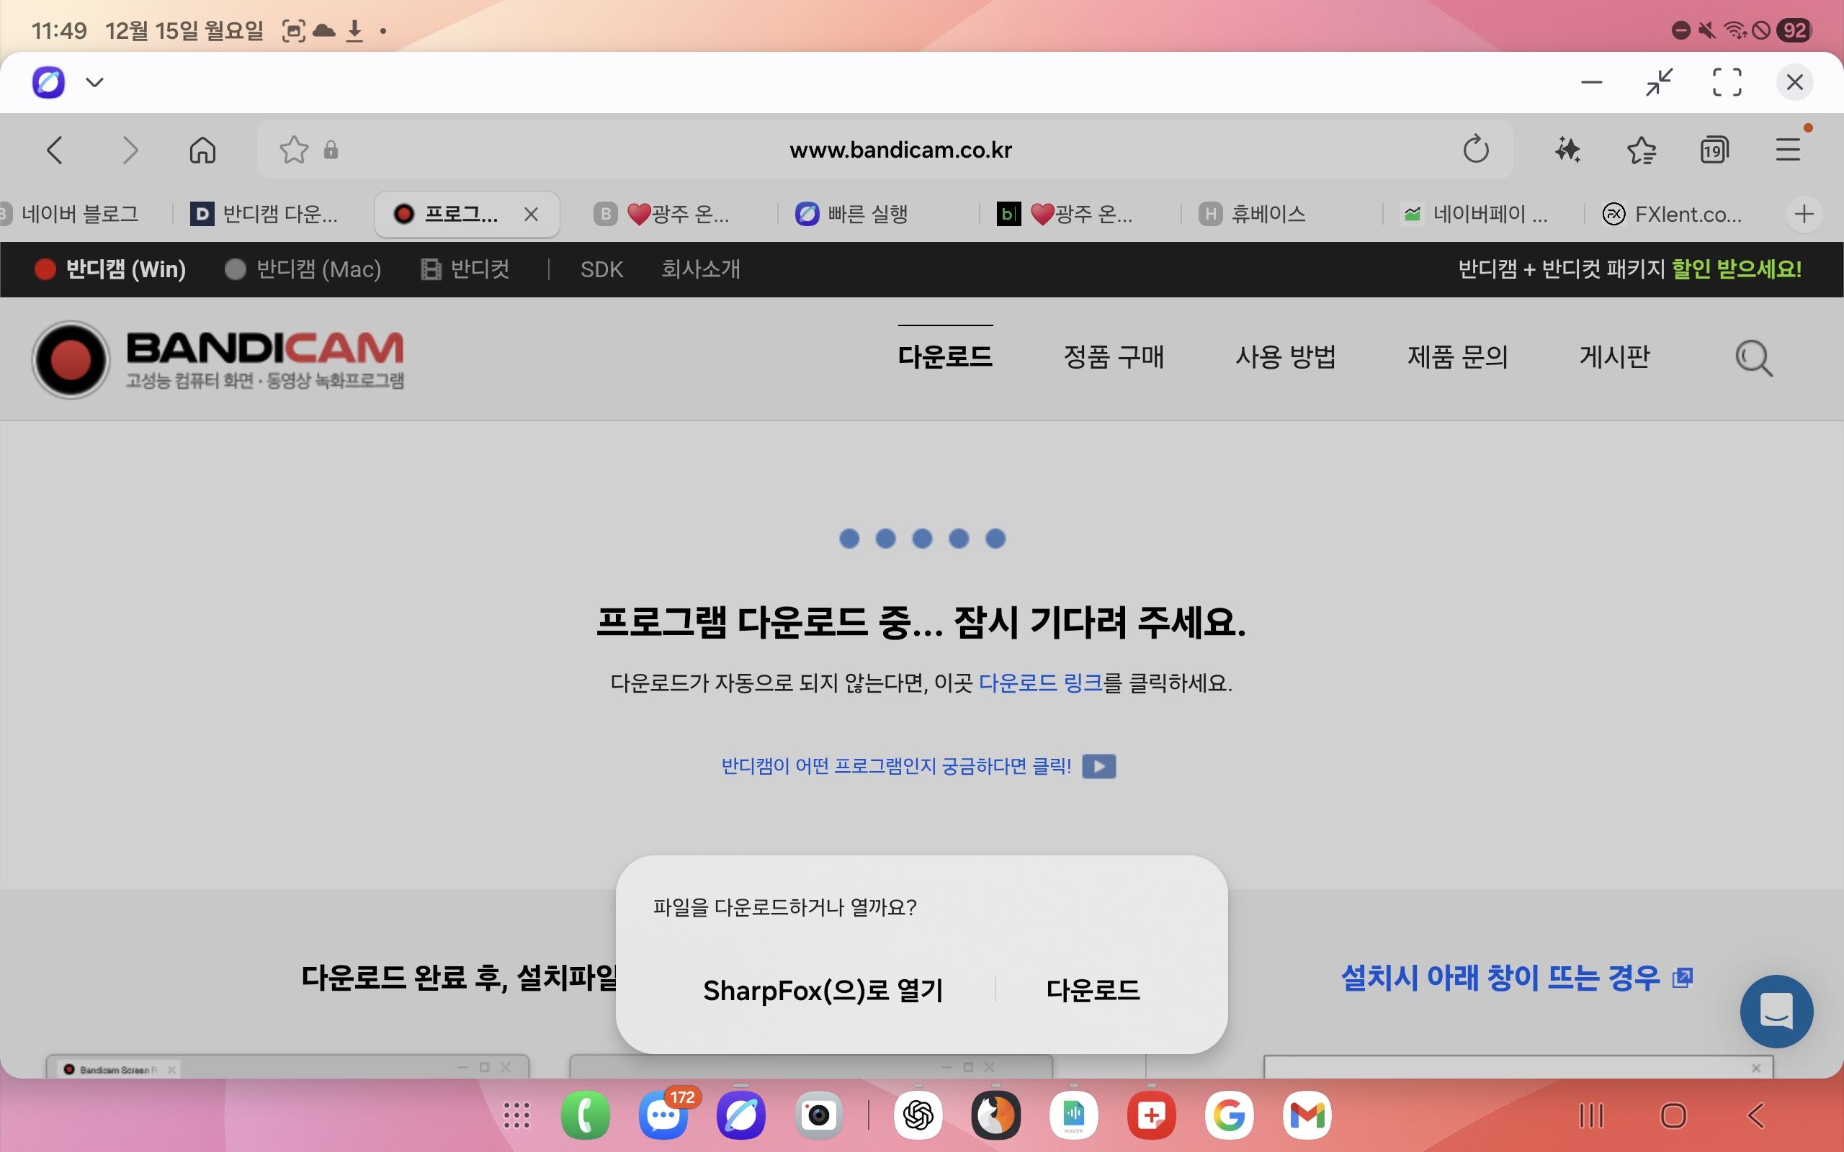
Task: Play the Bandicam intro video
Action: [x=1099, y=765]
